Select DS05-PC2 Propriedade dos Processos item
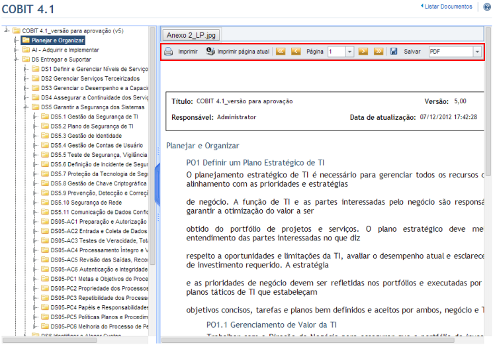The width and height of the screenshot is (493, 345). tap(99, 288)
